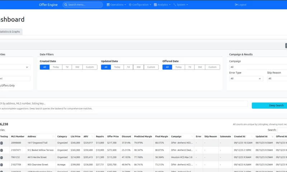The image size is (287, 172).
Task: Click the table Search input box
Action: click(x=282, y=130)
